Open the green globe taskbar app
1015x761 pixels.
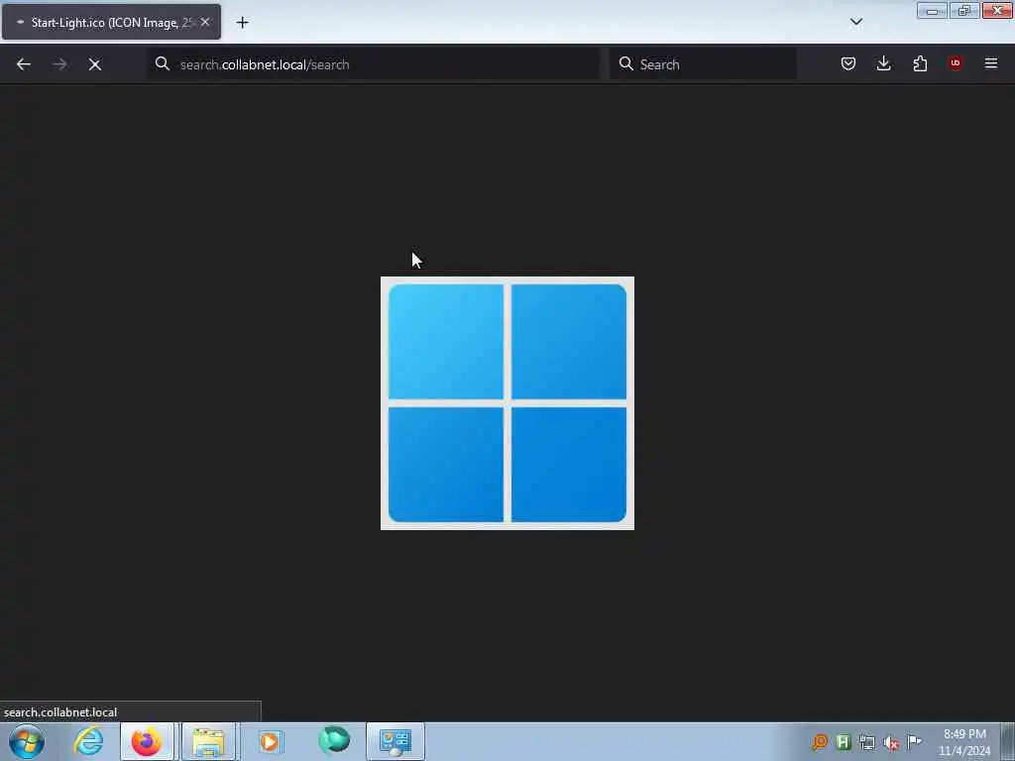tap(334, 740)
